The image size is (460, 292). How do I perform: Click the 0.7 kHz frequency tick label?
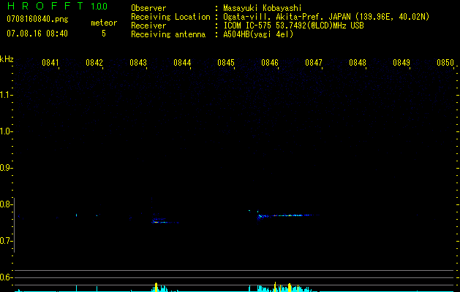6,241
